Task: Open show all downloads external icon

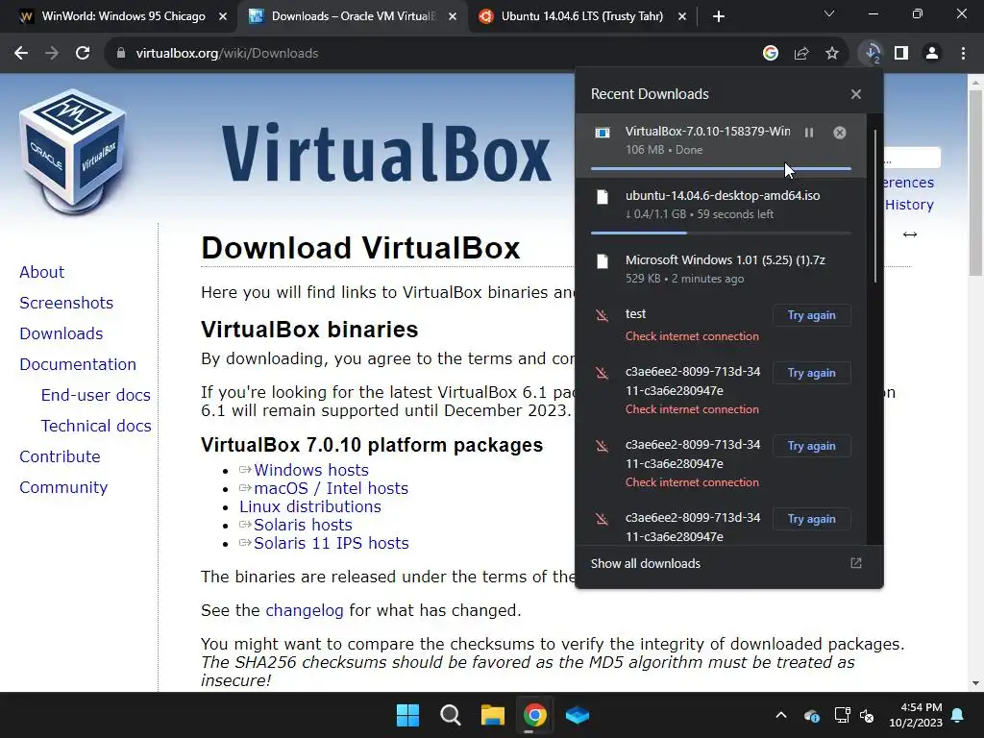Action: [x=856, y=563]
